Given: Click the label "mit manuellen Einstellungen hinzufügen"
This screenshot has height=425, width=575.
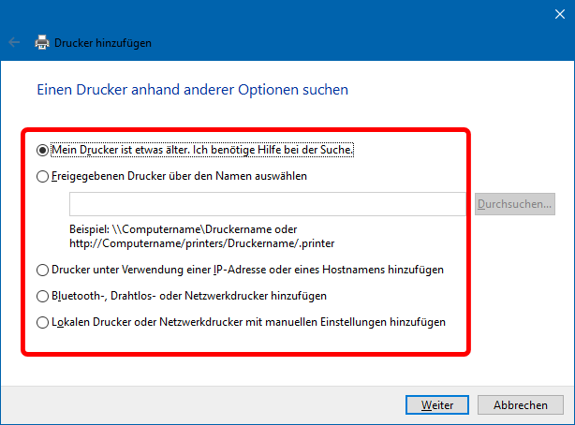Looking at the screenshot, I should 356,322.
